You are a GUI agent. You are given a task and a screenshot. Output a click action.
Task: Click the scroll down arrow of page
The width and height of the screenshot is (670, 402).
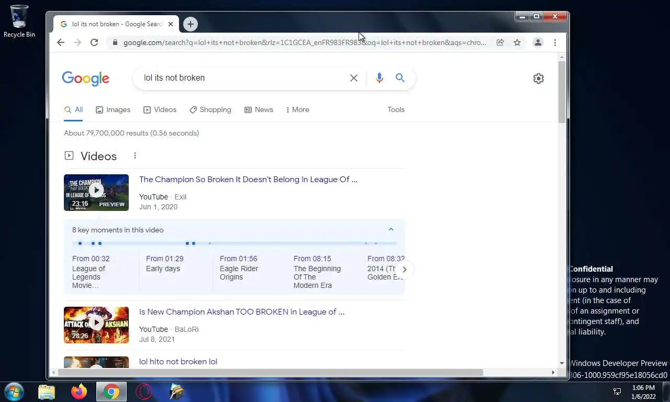coord(562,363)
